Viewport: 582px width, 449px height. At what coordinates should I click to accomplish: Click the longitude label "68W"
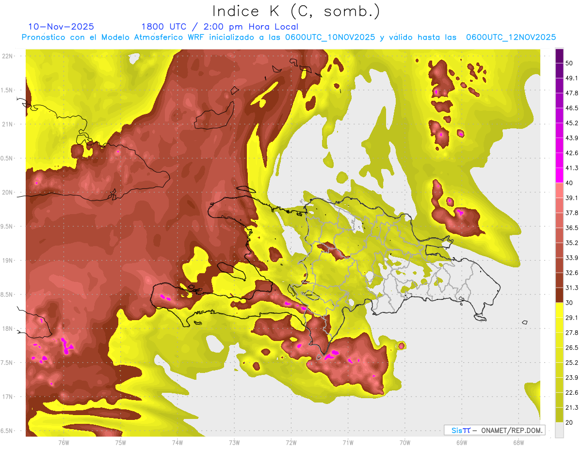click(x=518, y=442)
